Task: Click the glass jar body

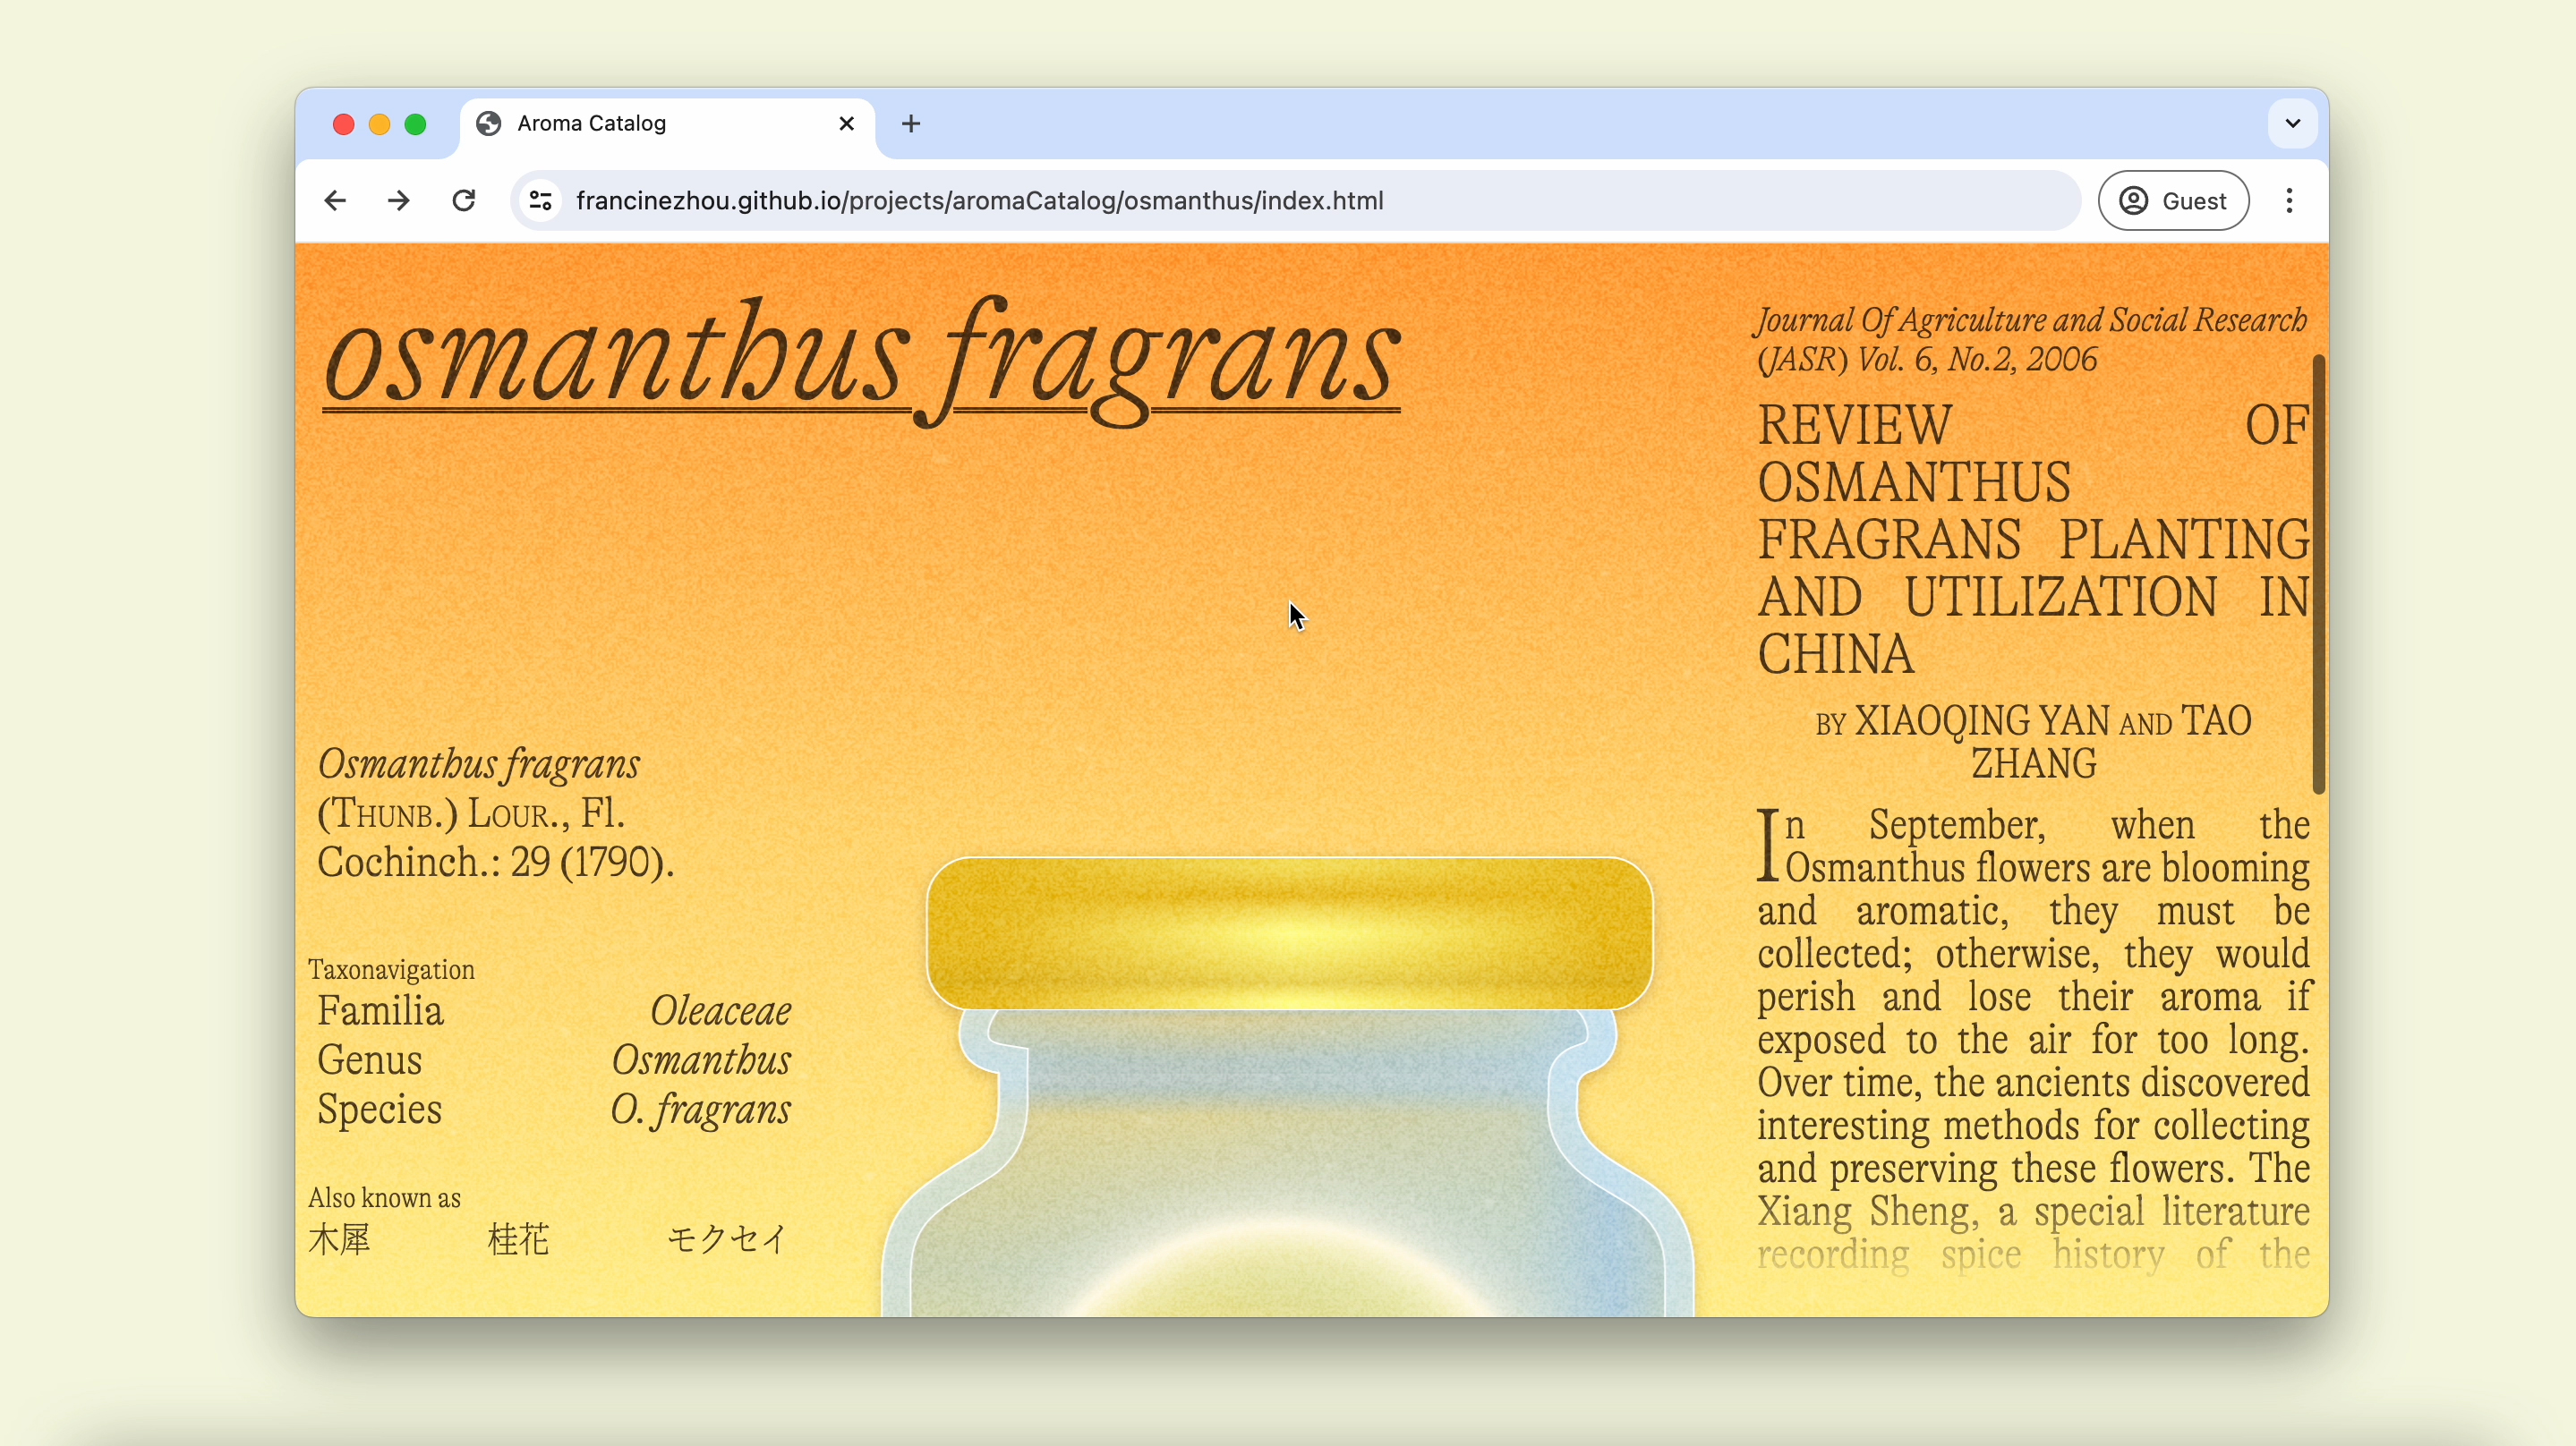Action: pos(1289,1180)
